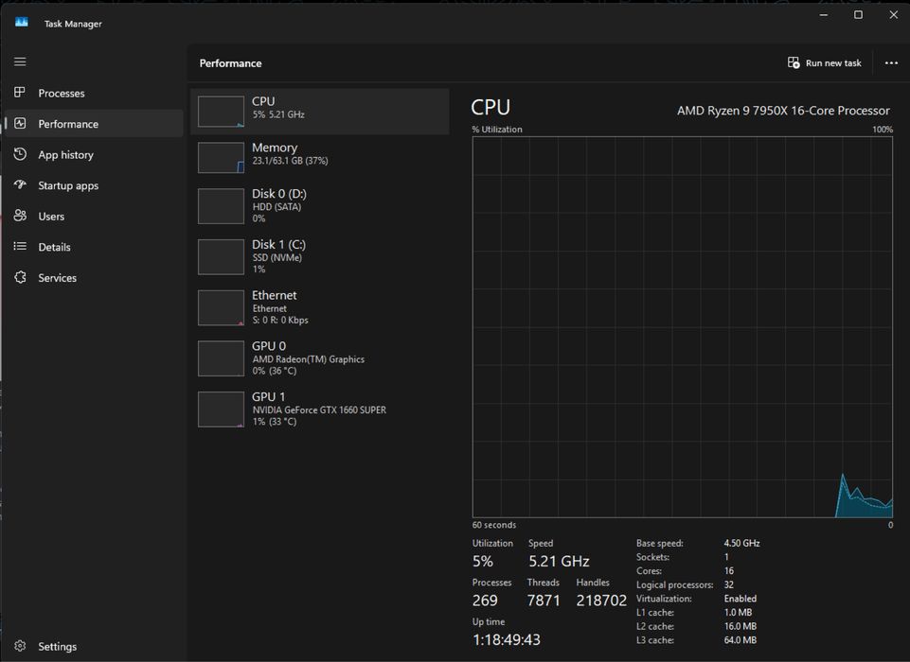The image size is (910, 662).
Task: Click the Details list icon
Action: point(20,247)
